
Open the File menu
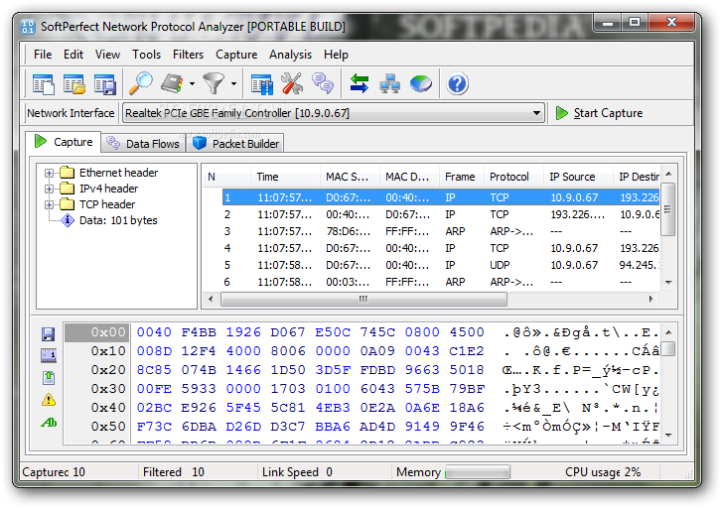(43, 55)
